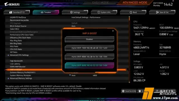Image resolution: width=179 pixels, height=101 pixels.
Task: Select Disabled in XMP AI BOOST popup
Action: [89, 39]
